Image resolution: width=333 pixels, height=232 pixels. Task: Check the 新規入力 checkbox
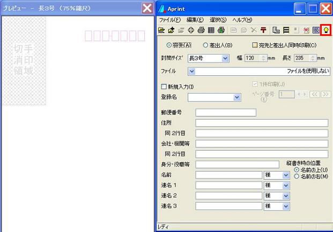coord(164,87)
